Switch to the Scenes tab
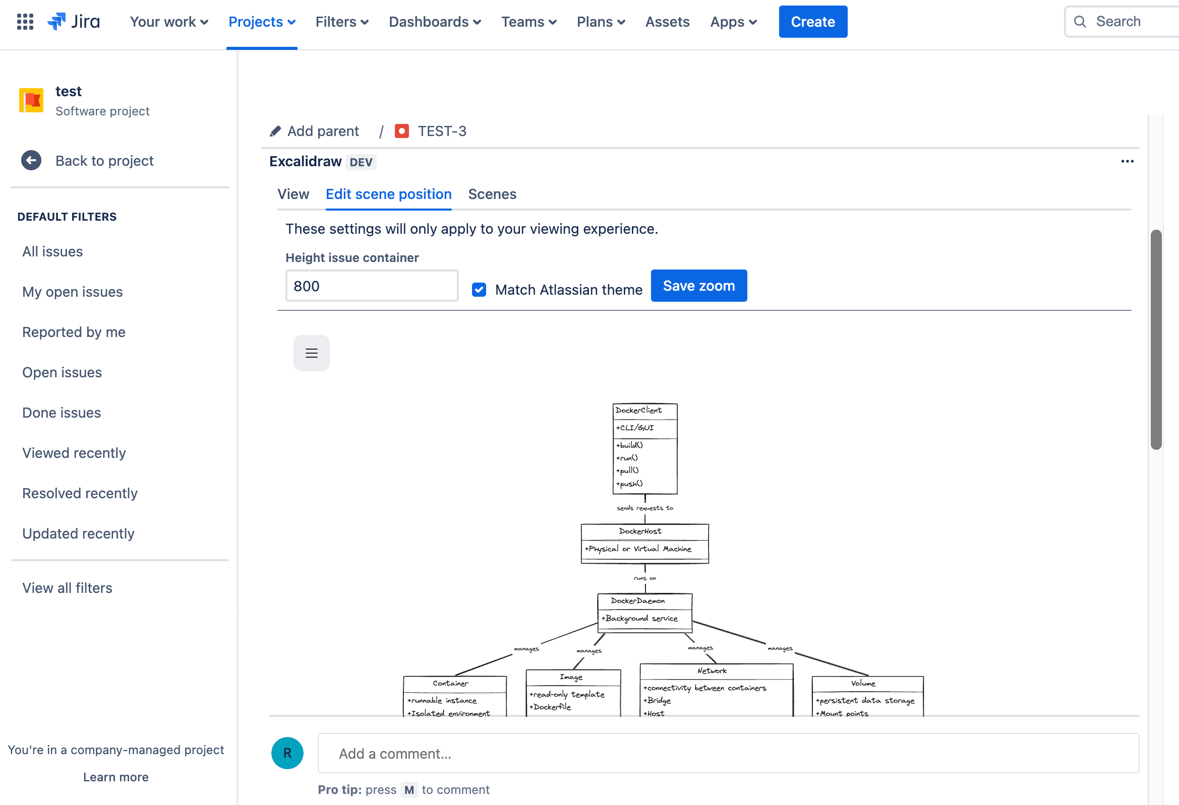 click(492, 194)
